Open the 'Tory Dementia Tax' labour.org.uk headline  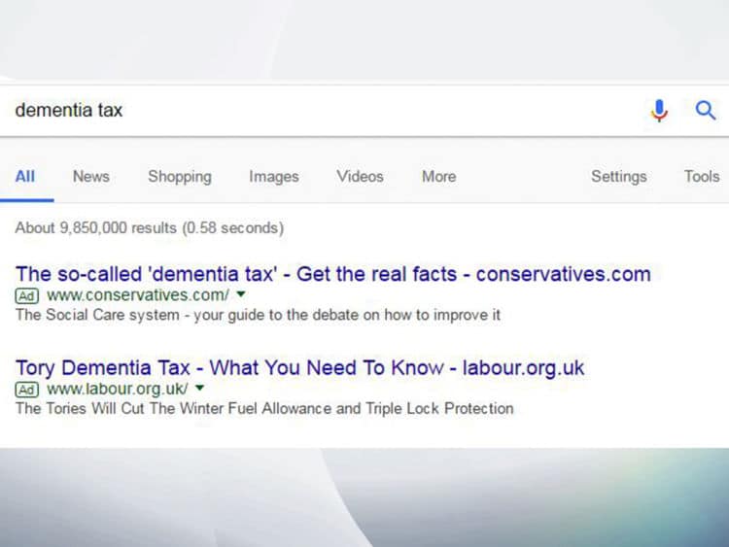coord(299,368)
